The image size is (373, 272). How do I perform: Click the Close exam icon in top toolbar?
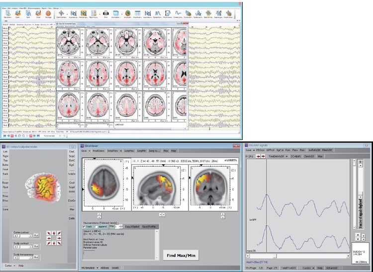[x=38, y=14]
